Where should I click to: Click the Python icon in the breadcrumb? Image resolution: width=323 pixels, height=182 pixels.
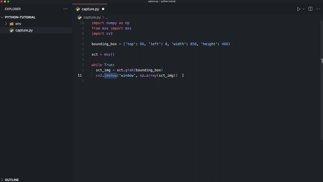pos(79,18)
